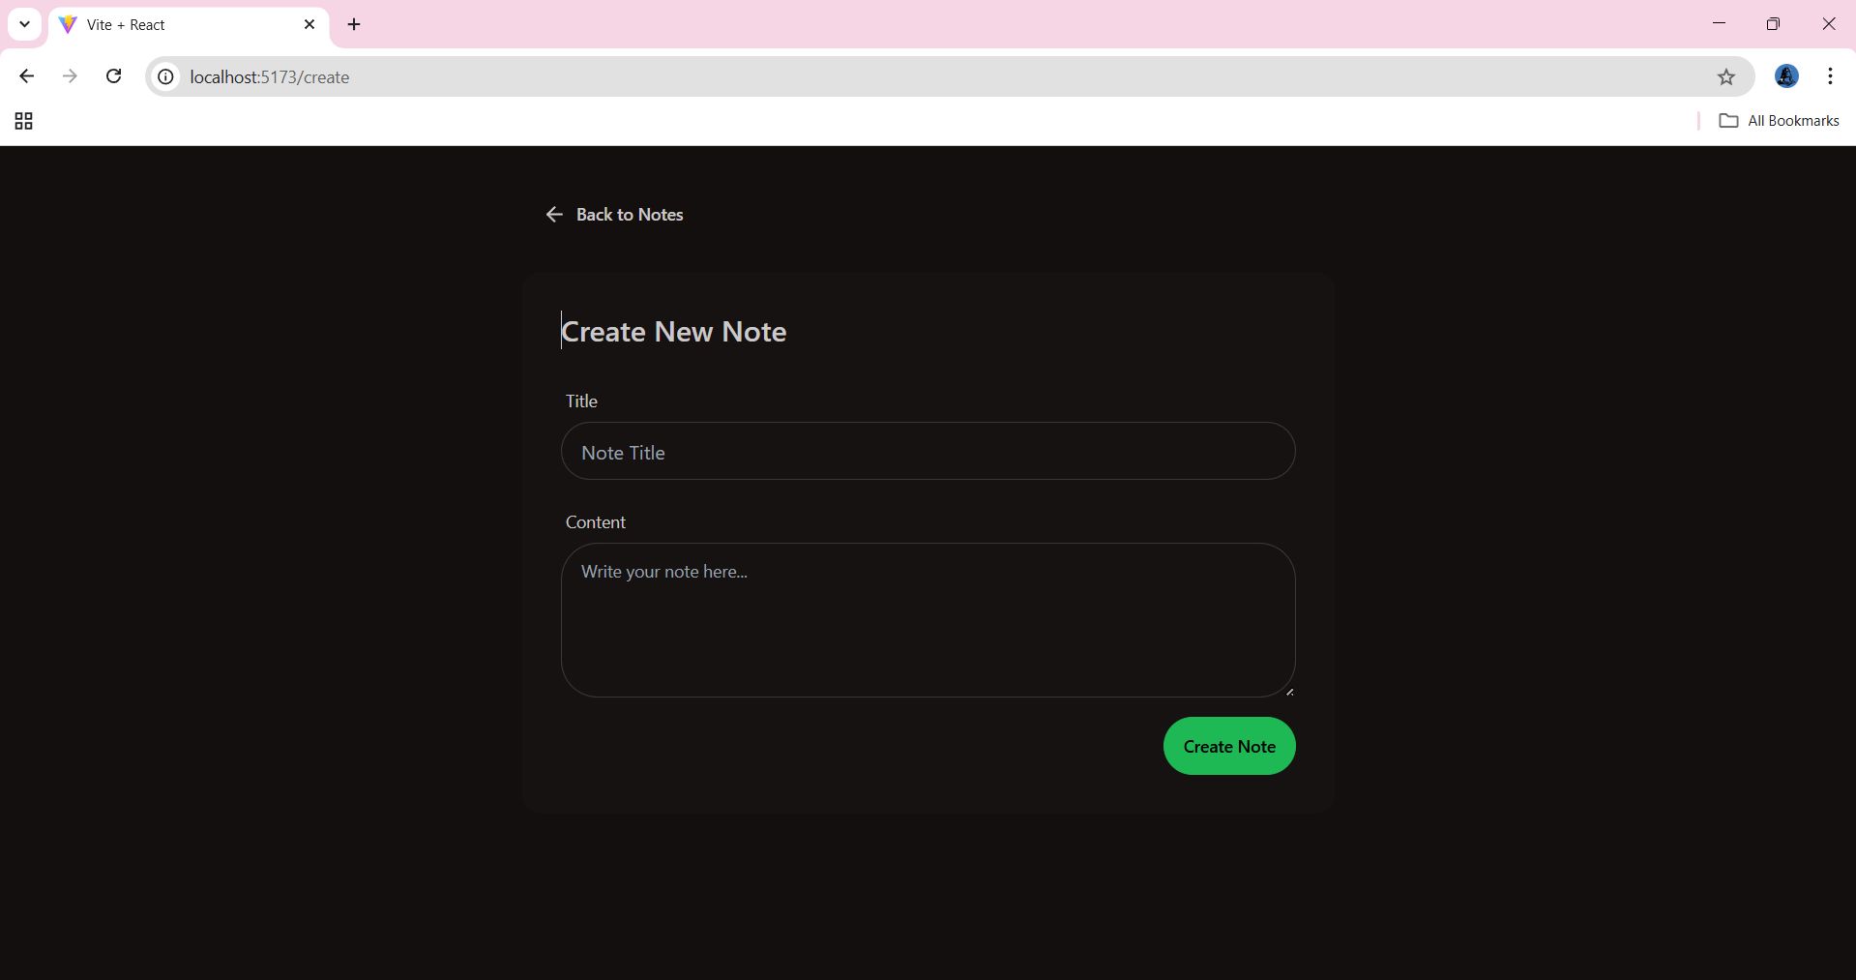The height and width of the screenshot is (980, 1856).
Task: View site information icon in address bar
Action: [166, 77]
